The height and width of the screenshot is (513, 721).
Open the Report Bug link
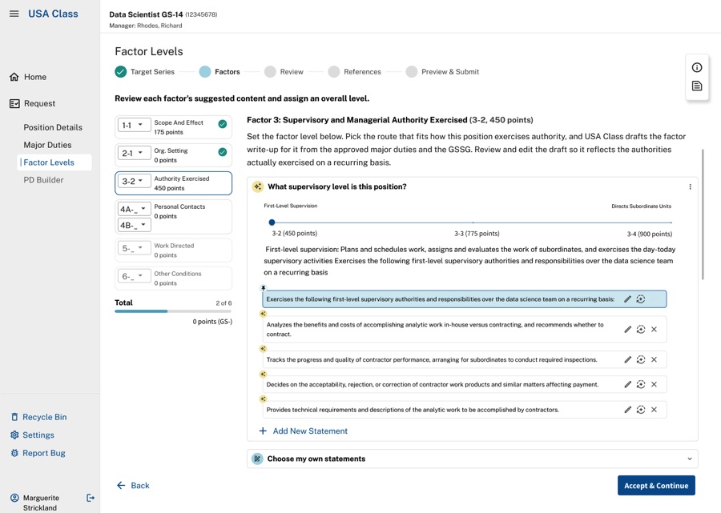coord(38,453)
